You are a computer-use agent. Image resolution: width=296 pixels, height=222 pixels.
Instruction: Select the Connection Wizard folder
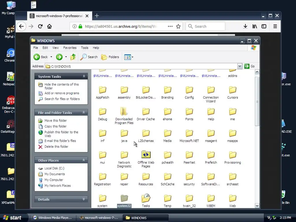pos(211,95)
